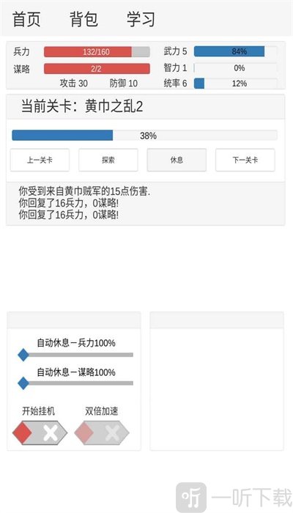Click the red 谋略 2/2 bar
Viewport: 293px width, 513px height.
point(97,69)
